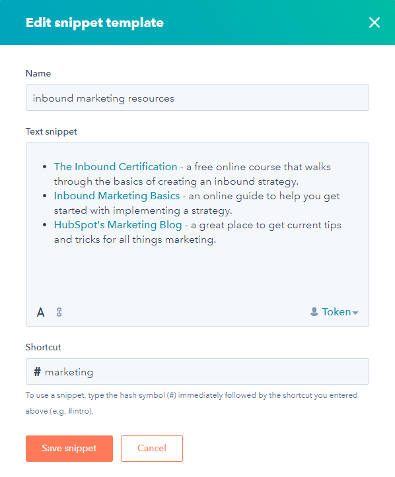Open text formatting options (A icon)
Image resolution: width=395 pixels, height=477 pixels.
point(40,313)
